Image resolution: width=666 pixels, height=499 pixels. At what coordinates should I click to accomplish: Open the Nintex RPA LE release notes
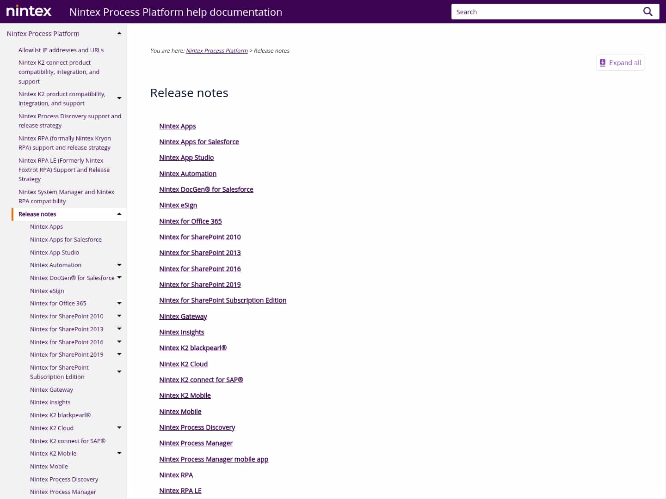tap(180, 490)
